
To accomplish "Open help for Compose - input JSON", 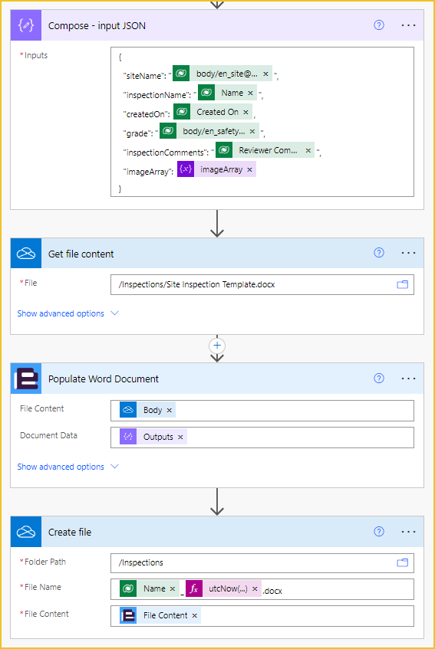I will (379, 25).
